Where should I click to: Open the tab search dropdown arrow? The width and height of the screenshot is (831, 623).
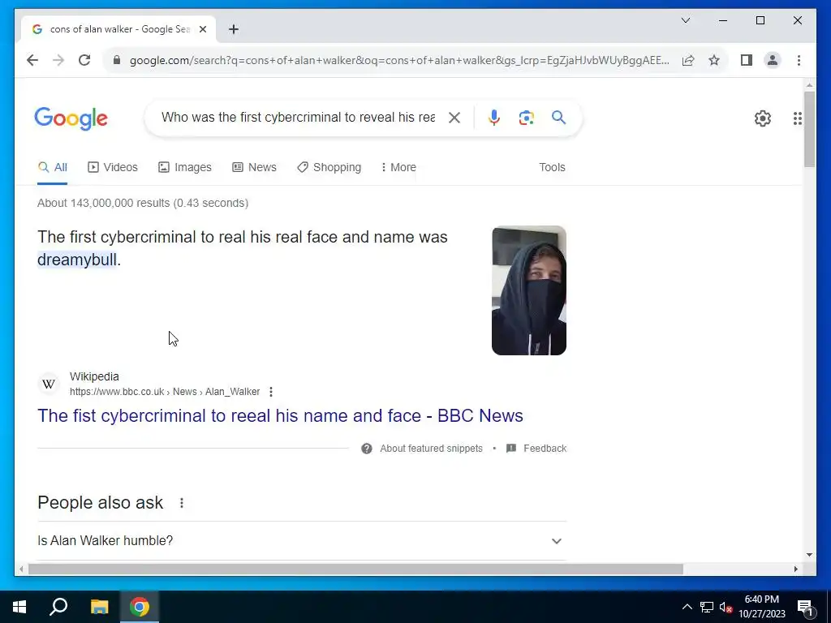click(x=685, y=20)
